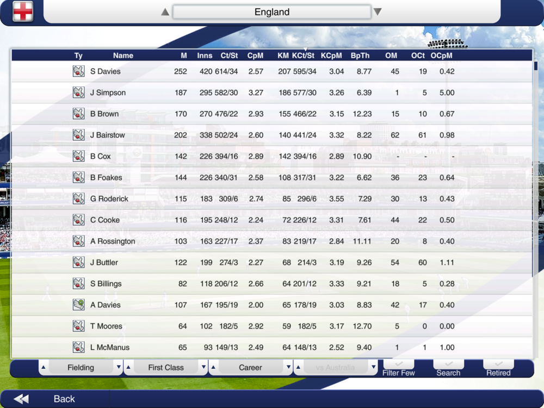Select player name L McManus
This screenshot has width=544, height=408.
[x=110, y=347]
